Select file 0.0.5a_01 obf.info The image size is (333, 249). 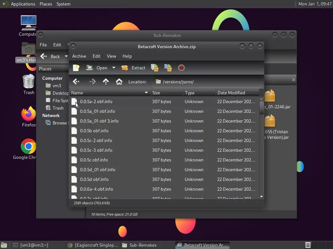click(164, 112)
